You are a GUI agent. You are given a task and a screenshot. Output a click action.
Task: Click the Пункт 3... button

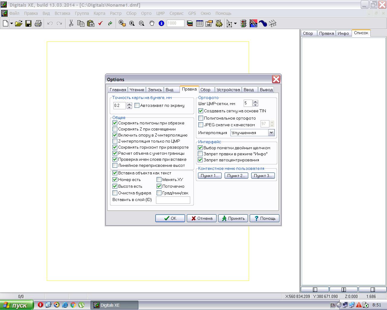(x=263, y=176)
